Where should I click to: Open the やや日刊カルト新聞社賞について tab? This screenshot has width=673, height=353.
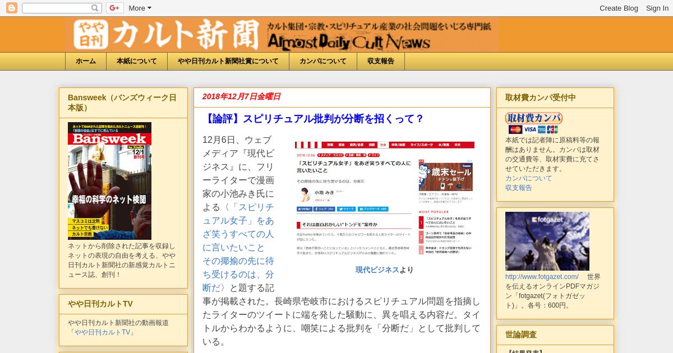[228, 61]
